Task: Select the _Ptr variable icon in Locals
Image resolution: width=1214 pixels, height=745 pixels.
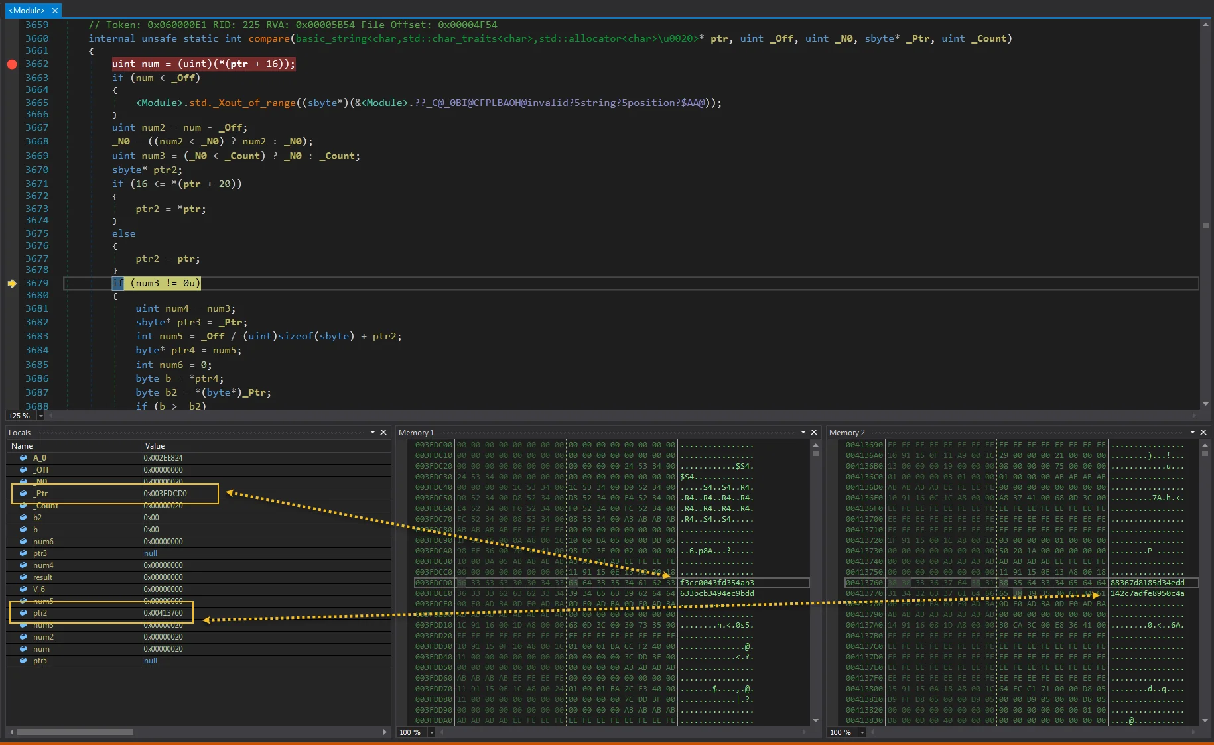Action: coord(23,494)
